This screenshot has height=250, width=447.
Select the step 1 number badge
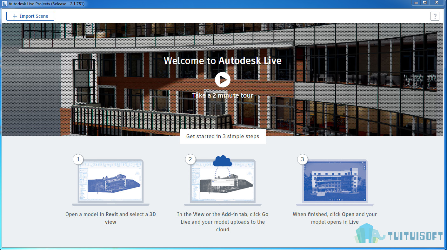pyautogui.click(x=78, y=159)
